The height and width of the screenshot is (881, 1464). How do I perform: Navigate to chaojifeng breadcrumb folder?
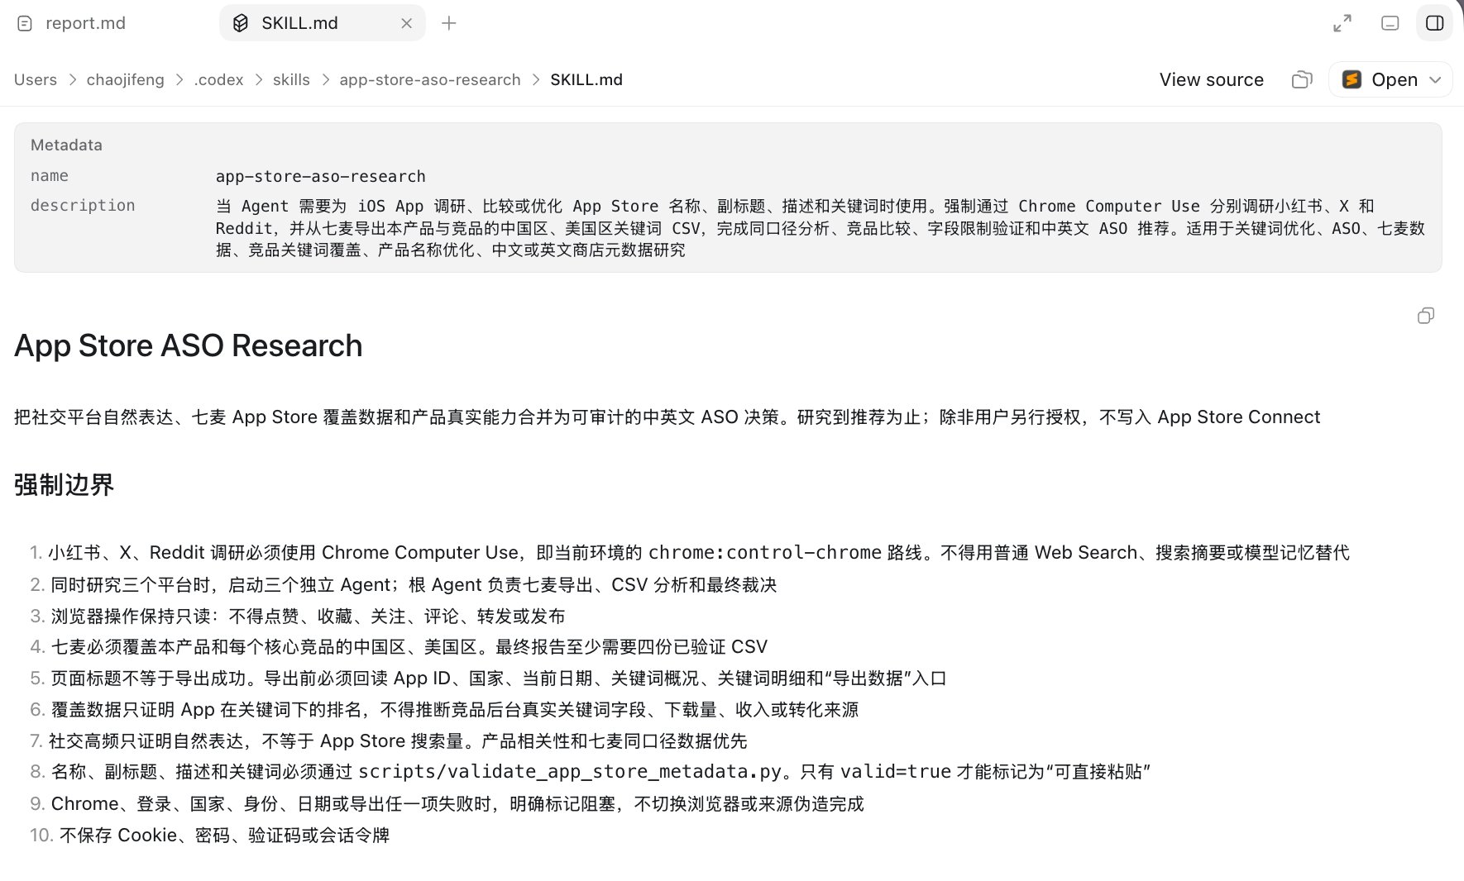tap(125, 79)
